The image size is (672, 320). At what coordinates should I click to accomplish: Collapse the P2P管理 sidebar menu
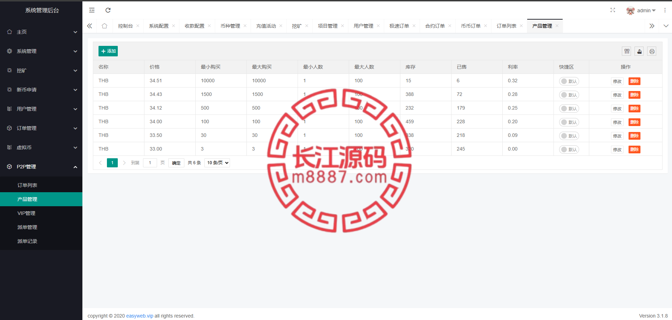pos(41,167)
